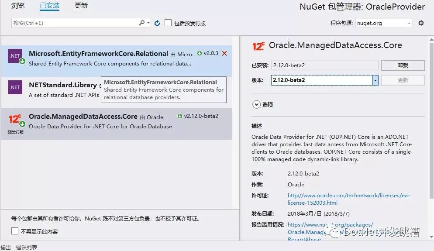Click the Oracle 12c logo in details pane

coord(258,46)
